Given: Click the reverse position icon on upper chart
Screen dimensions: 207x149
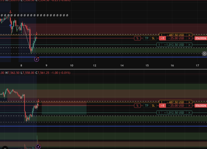Looking at the screenshot, I should coord(137,38).
